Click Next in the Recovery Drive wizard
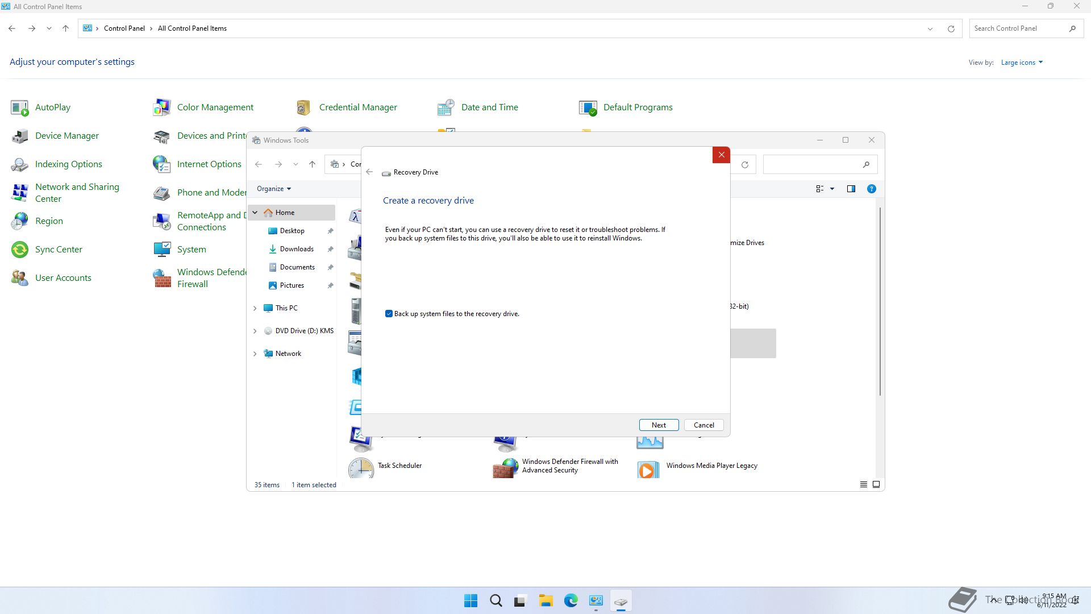The height and width of the screenshot is (614, 1091). coord(658,425)
